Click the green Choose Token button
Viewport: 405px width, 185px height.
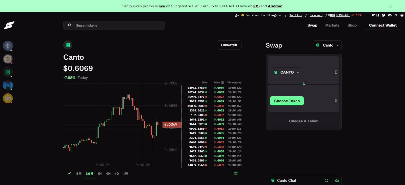(287, 101)
